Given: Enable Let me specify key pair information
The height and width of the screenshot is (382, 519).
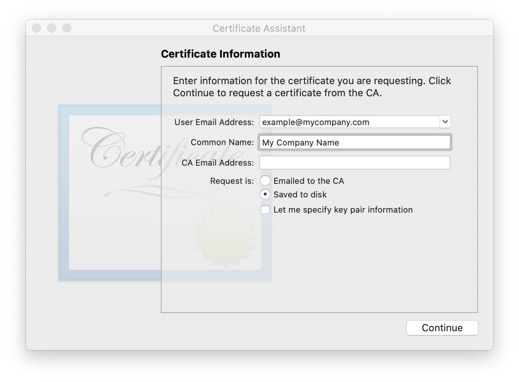Looking at the screenshot, I should point(265,210).
